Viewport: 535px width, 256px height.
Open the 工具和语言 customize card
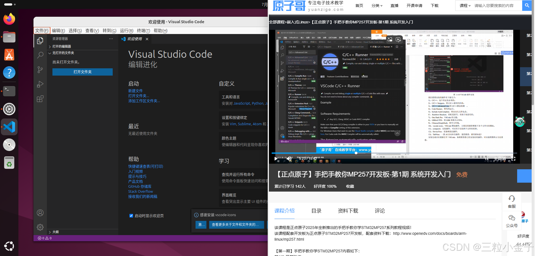pos(243,100)
